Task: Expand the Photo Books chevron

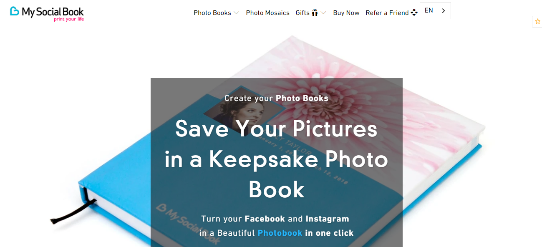Action: 237,13
